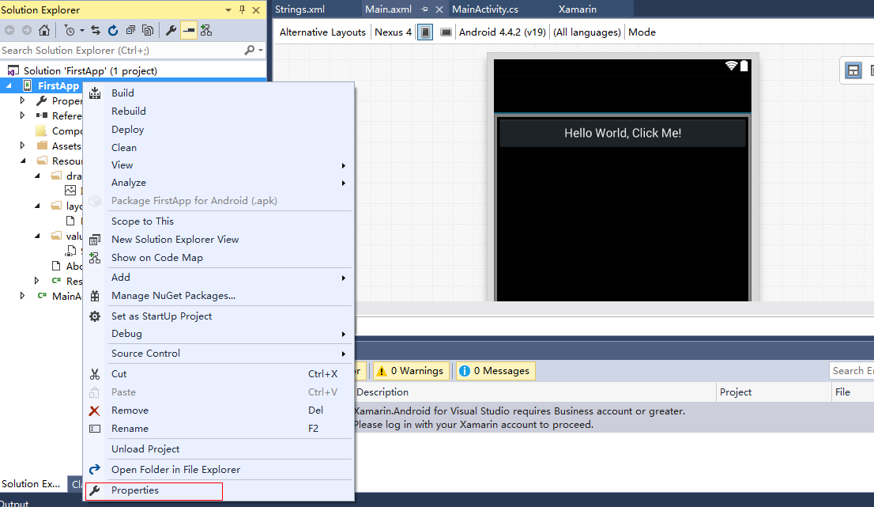Image resolution: width=874 pixels, height=507 pixels.
Task: Expand the MainActivity.cs node
Action: coord(22,296)
